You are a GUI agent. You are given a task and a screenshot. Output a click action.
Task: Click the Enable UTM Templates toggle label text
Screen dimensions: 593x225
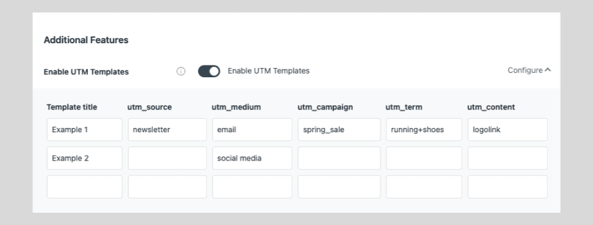pos(268,70)
